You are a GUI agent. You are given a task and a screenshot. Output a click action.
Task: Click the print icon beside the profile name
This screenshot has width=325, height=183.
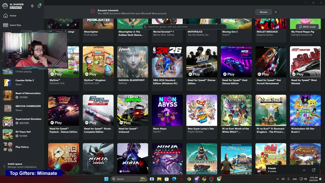pos(32,6)
